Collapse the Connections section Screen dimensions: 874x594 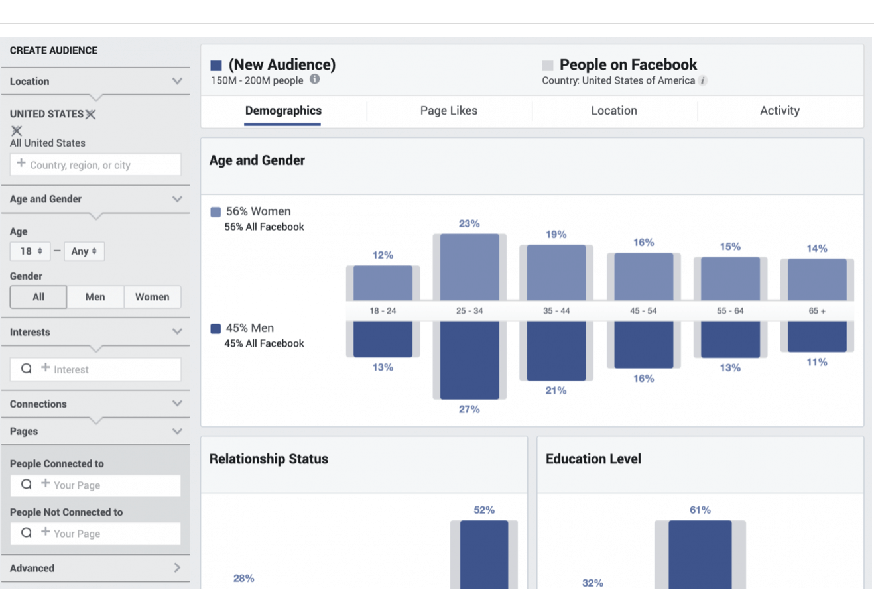point(177,403)
